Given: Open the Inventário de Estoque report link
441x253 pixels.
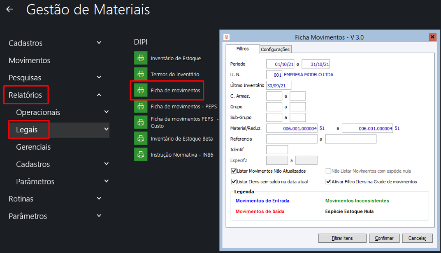Looking at the screenshot, I should point(176,58).
